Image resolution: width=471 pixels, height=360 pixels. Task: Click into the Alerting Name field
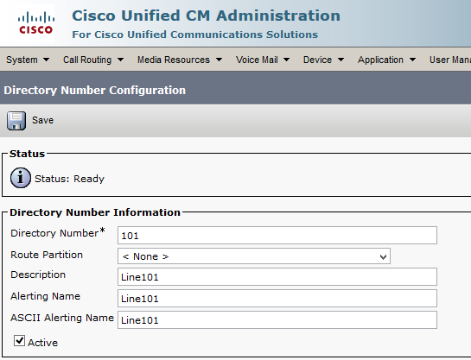(x=277, y=299)
